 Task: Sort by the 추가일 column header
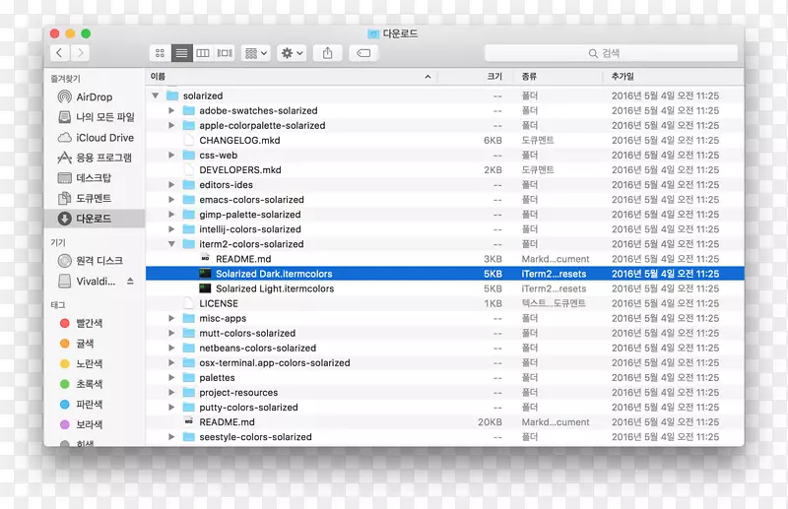pyautogui.click(x=674, y=77)
